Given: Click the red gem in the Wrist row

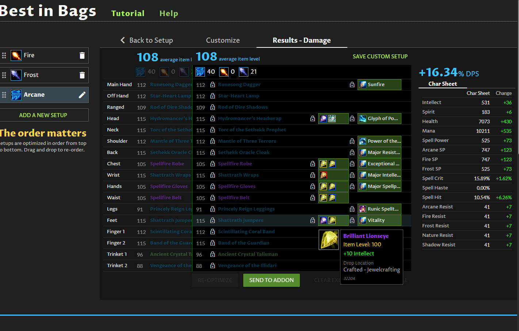Looking at the screenshot, I should point(323,175).
